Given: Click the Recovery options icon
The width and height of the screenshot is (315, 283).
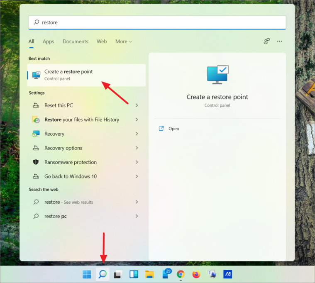Looking at the screenshot, I should 36,148.
